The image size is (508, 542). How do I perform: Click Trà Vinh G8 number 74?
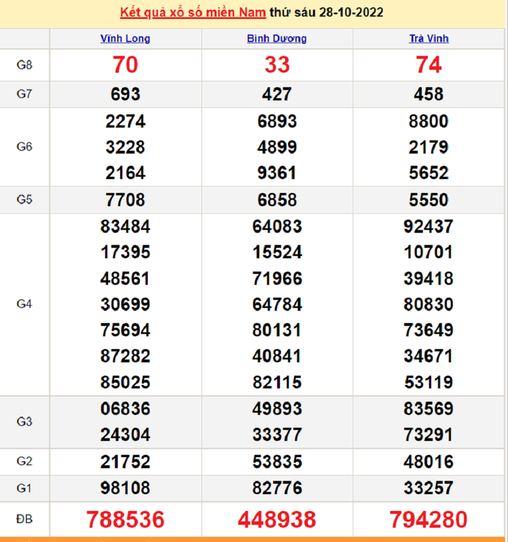(428, 65)
